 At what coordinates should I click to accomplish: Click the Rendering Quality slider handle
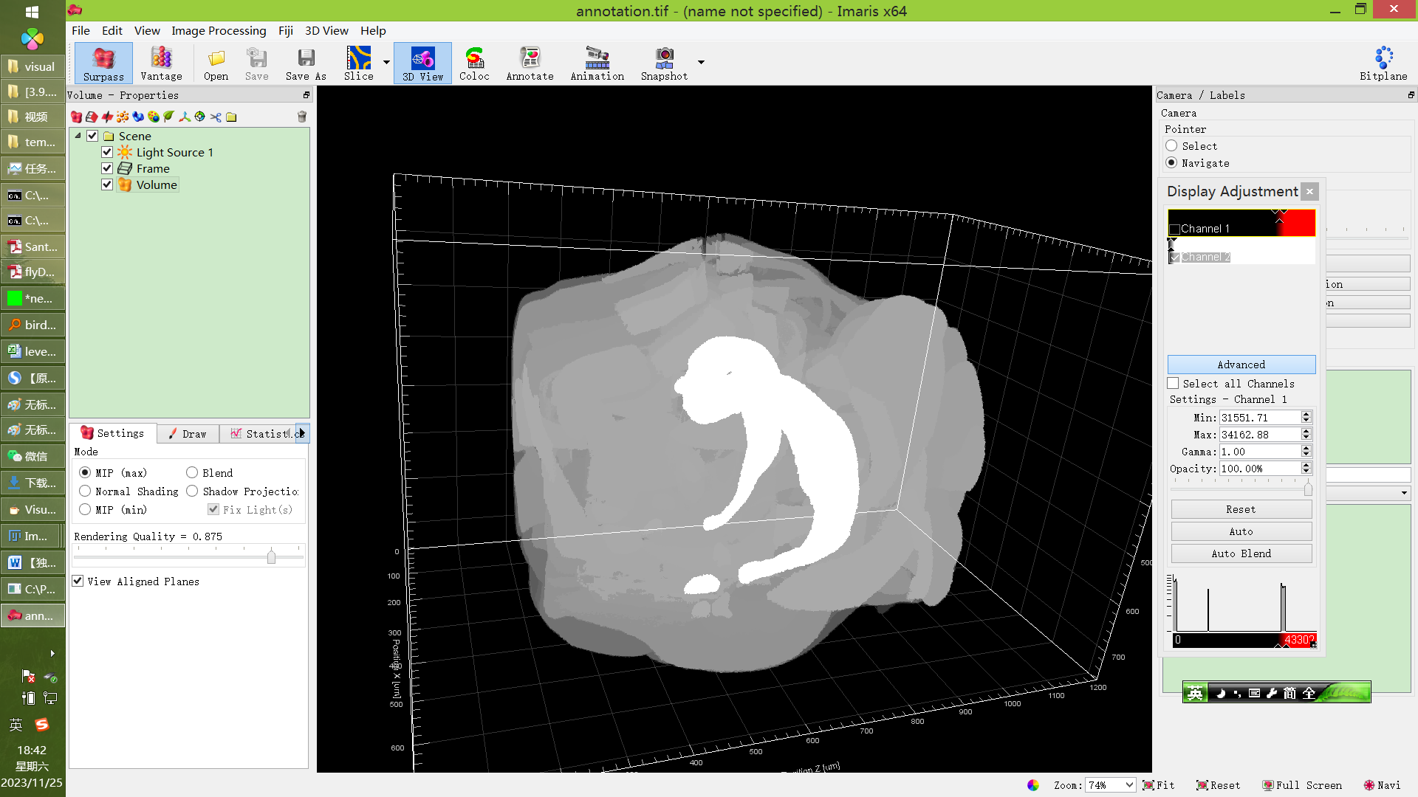coord(271,556)
